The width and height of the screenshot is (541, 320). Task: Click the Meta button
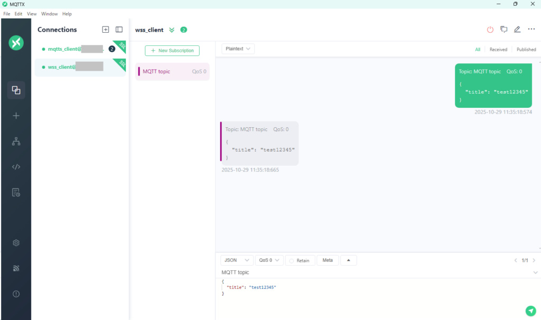(x=328, y=260)
